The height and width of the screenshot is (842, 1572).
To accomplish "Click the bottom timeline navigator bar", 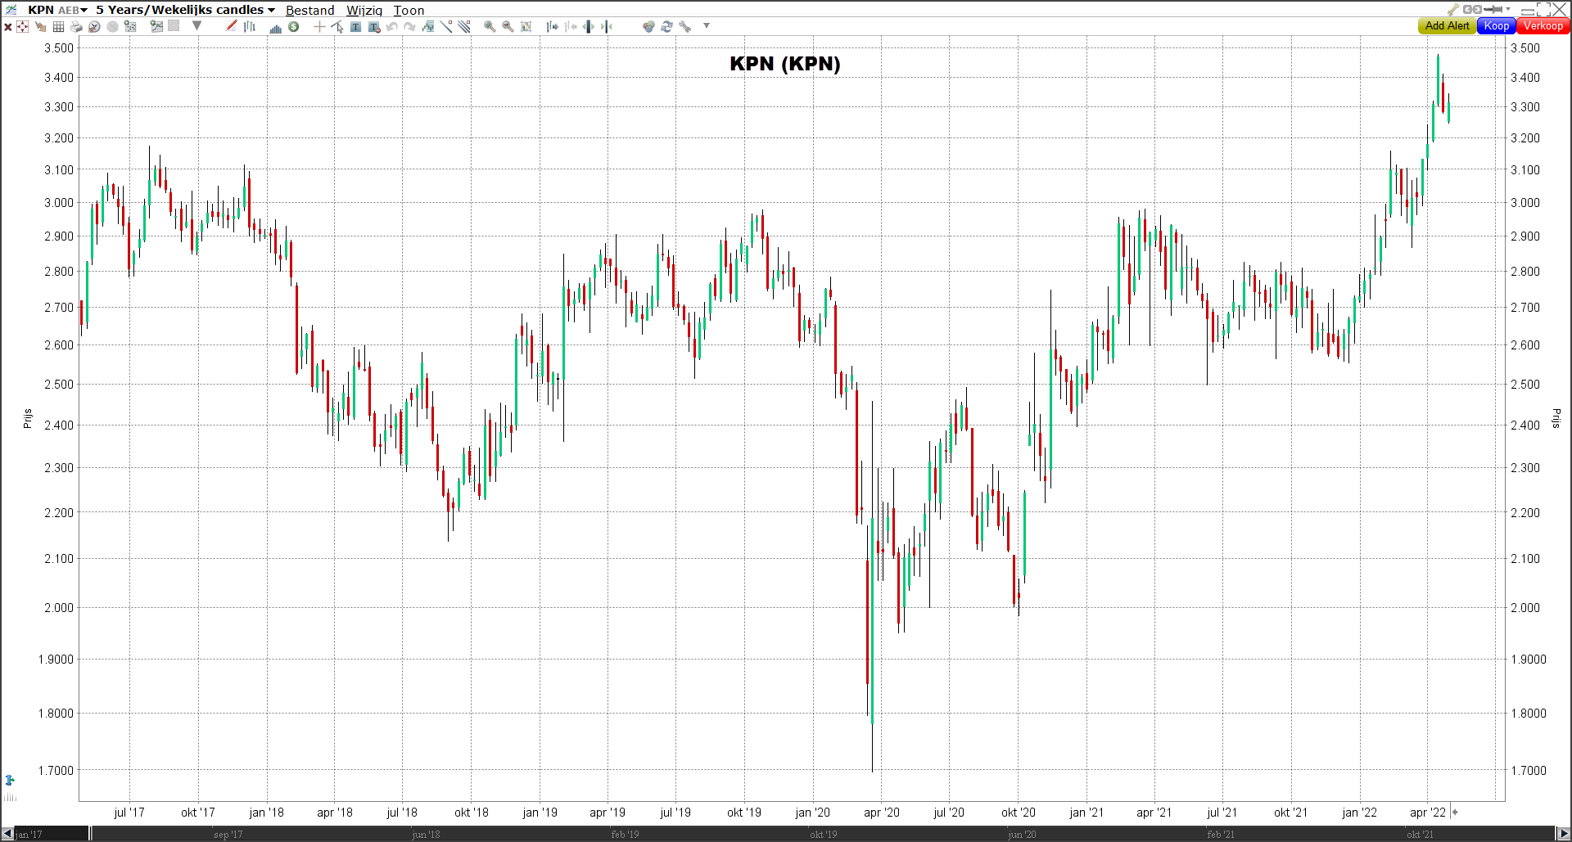I will 784,834.
